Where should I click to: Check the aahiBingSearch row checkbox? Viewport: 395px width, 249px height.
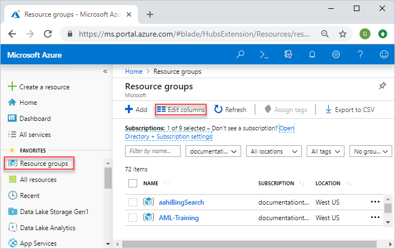(x=133, y=202)
